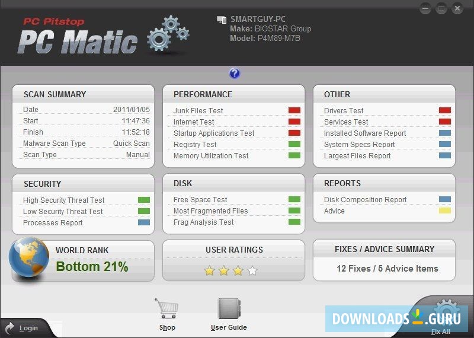Viewport: 474px width, 338px height.
Task: Click green status swatch for Registry Test
Action: tap(294, 144)
